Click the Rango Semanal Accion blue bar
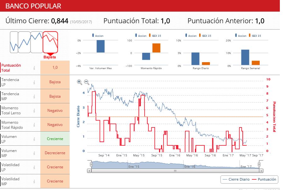283x190 pixels. click(245, 57)
